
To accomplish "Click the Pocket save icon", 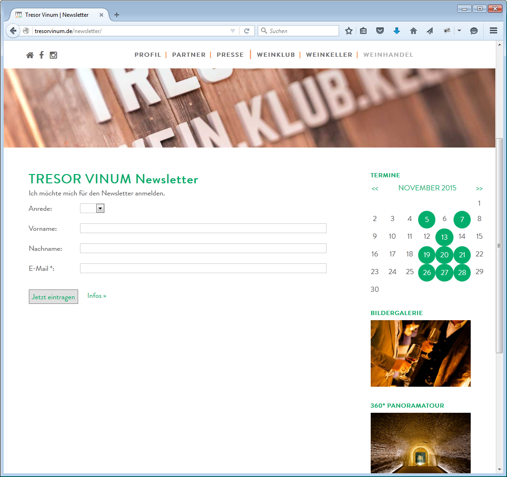I will [380, 31].
